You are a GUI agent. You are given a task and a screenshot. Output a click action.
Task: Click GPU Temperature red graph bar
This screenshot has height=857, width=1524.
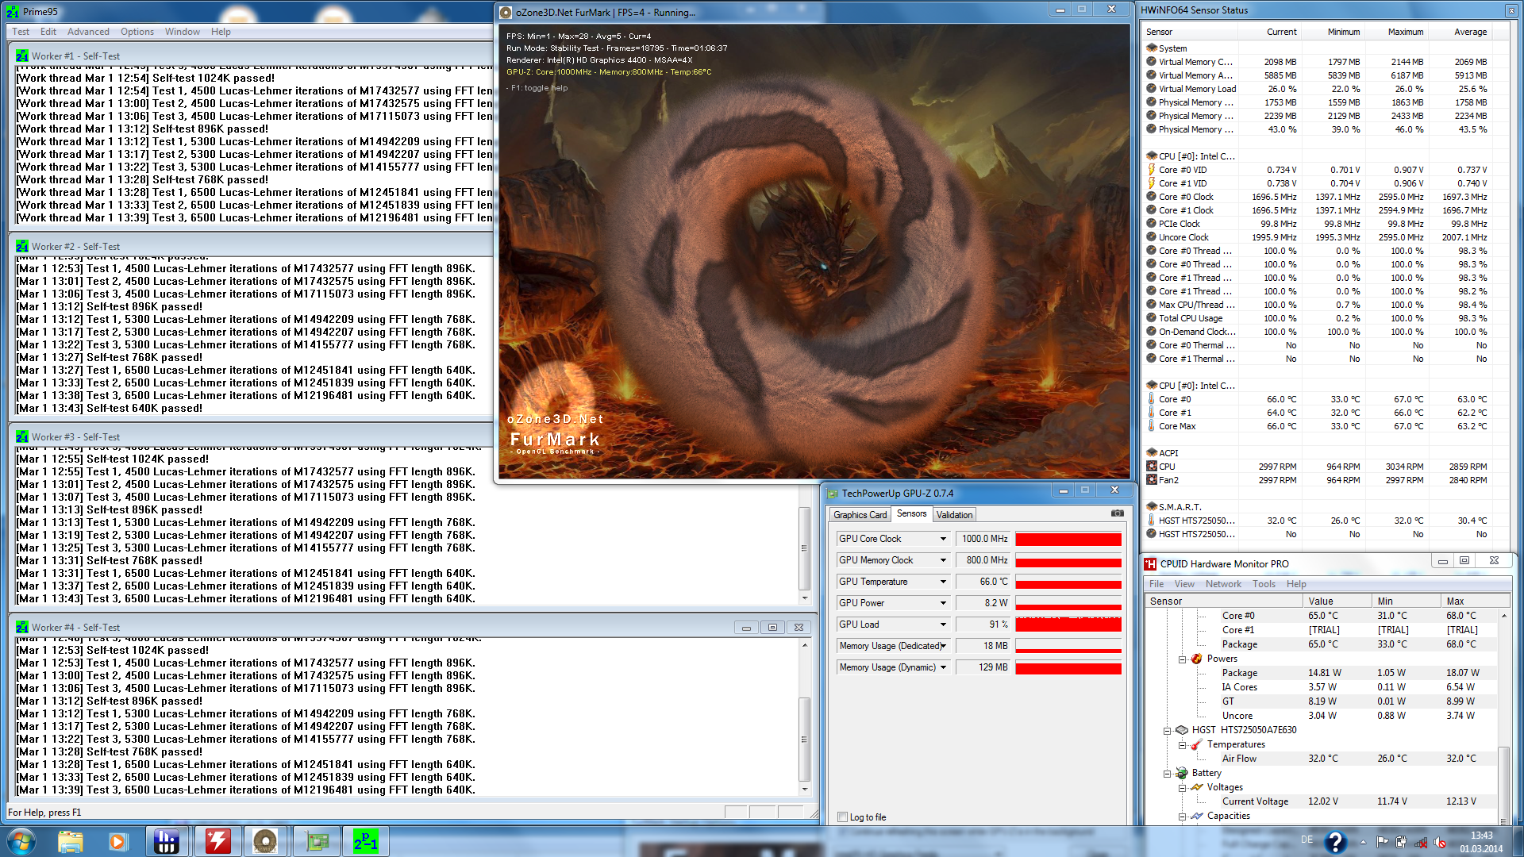(x=1068, y=582)
